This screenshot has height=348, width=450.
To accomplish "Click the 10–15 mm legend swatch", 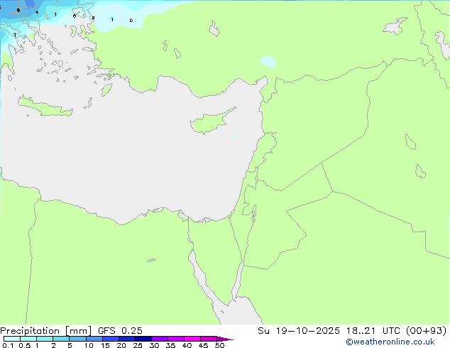I will click(x=94, y=339).
